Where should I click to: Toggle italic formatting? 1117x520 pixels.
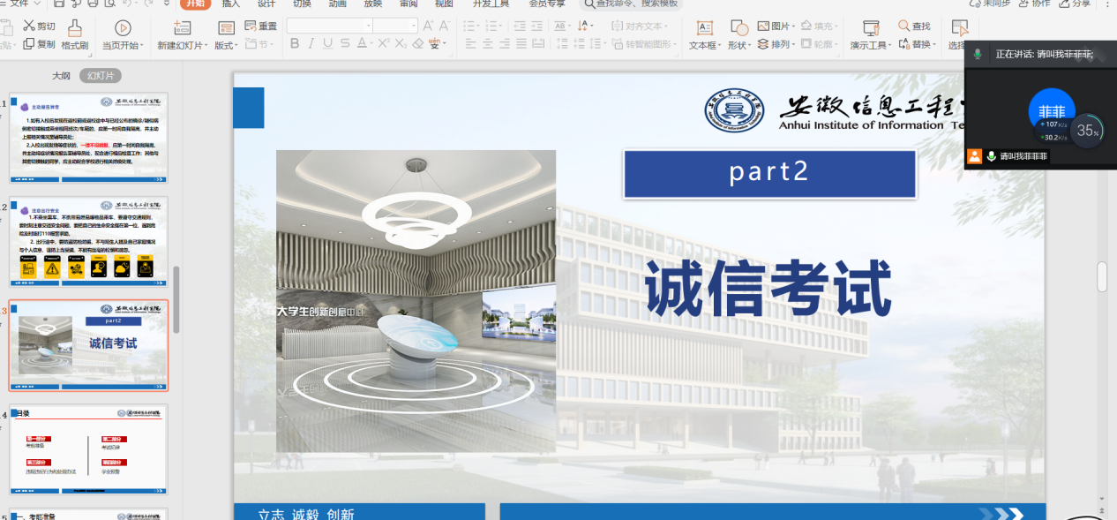(x=311, y=42)
